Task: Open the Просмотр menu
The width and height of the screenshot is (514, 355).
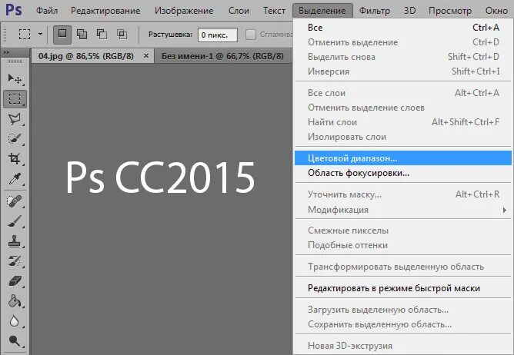Action: (450, 11)
